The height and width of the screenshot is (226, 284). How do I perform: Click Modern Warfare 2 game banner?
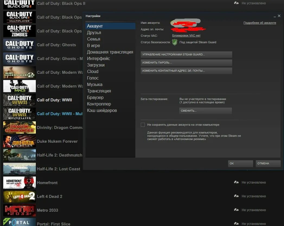[20, 72]
